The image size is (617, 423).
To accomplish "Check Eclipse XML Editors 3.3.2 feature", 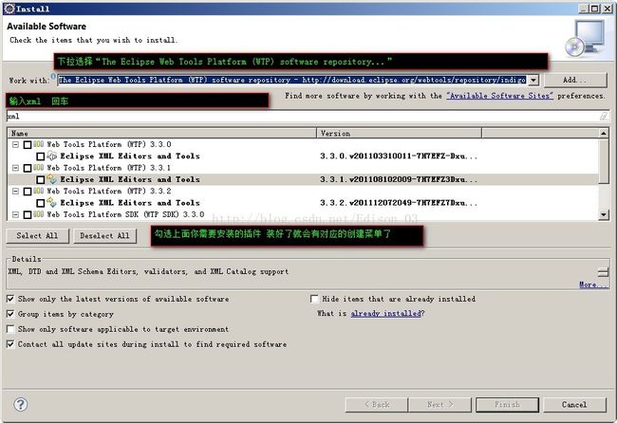I will point(40,203).
